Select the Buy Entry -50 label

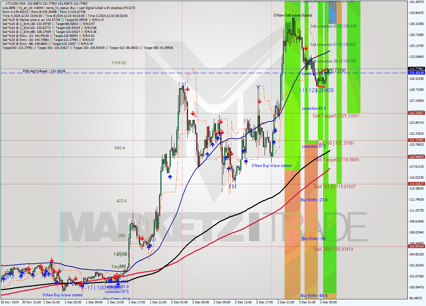[x=314, y=239]
